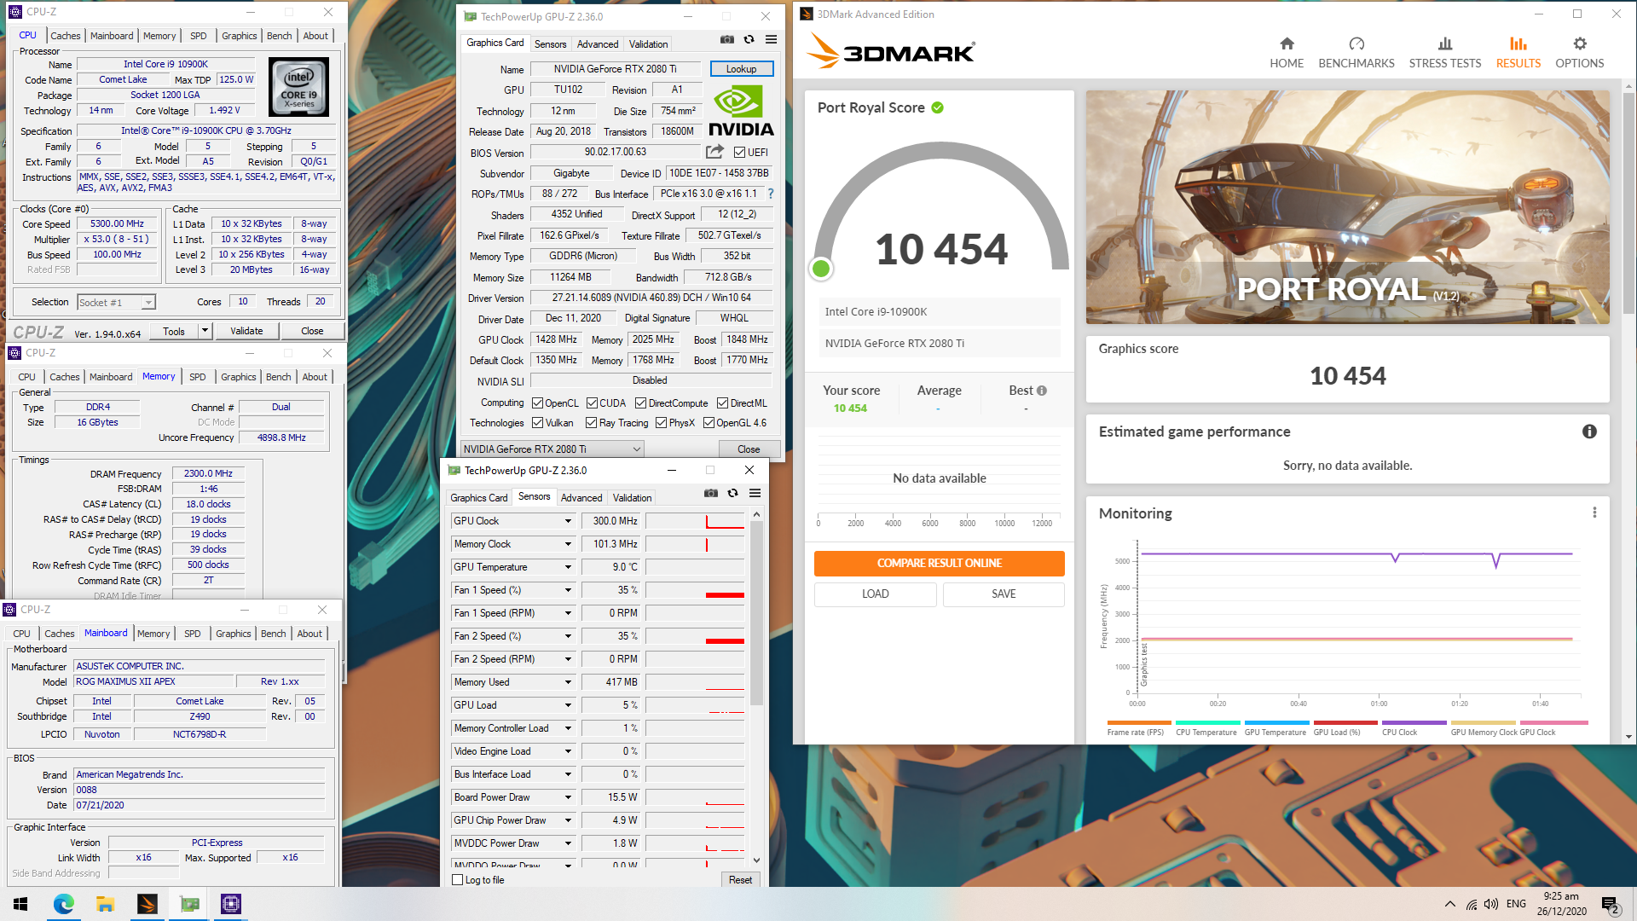Open notification center in system tray
Viewport: 1637px width, 921px height.
[x=1610, y=904]
